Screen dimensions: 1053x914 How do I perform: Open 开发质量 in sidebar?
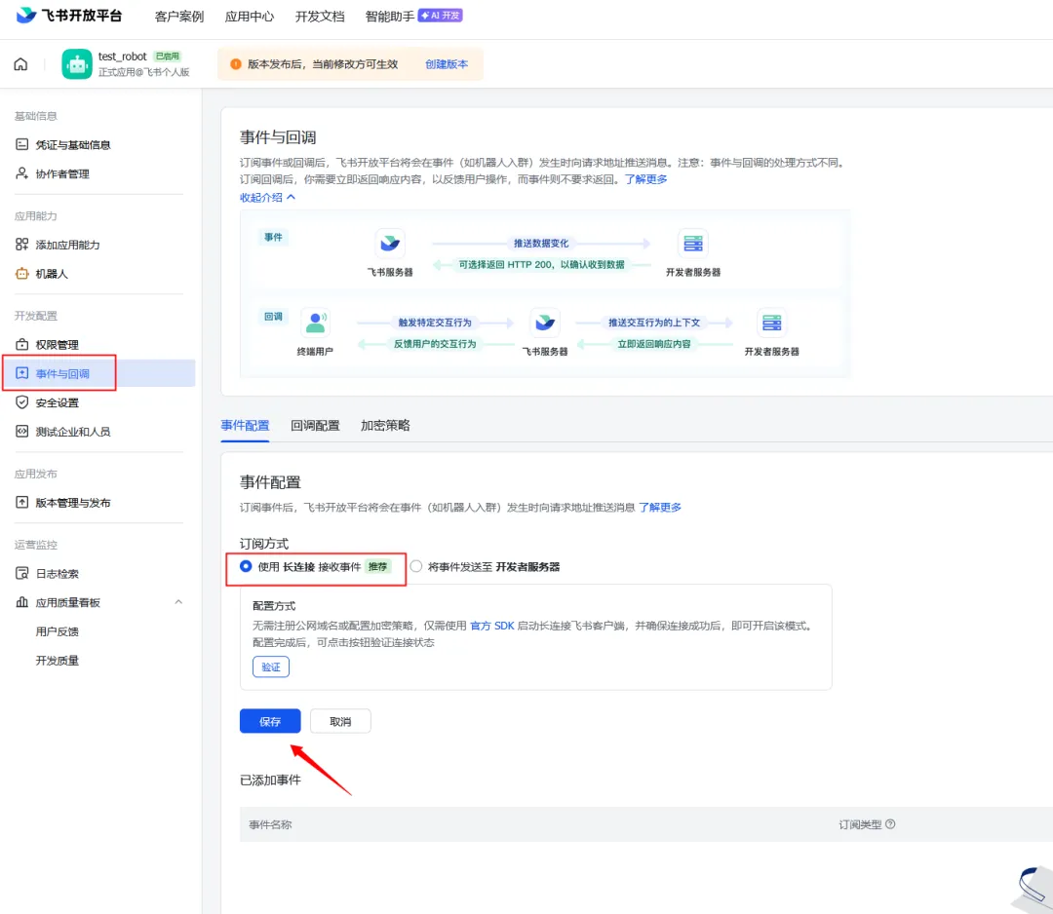pos(58,661)
